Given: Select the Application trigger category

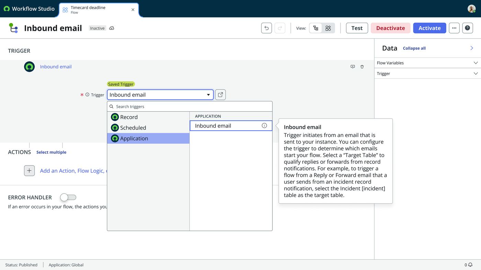Looking at the screenshot, I should (148, 138).
